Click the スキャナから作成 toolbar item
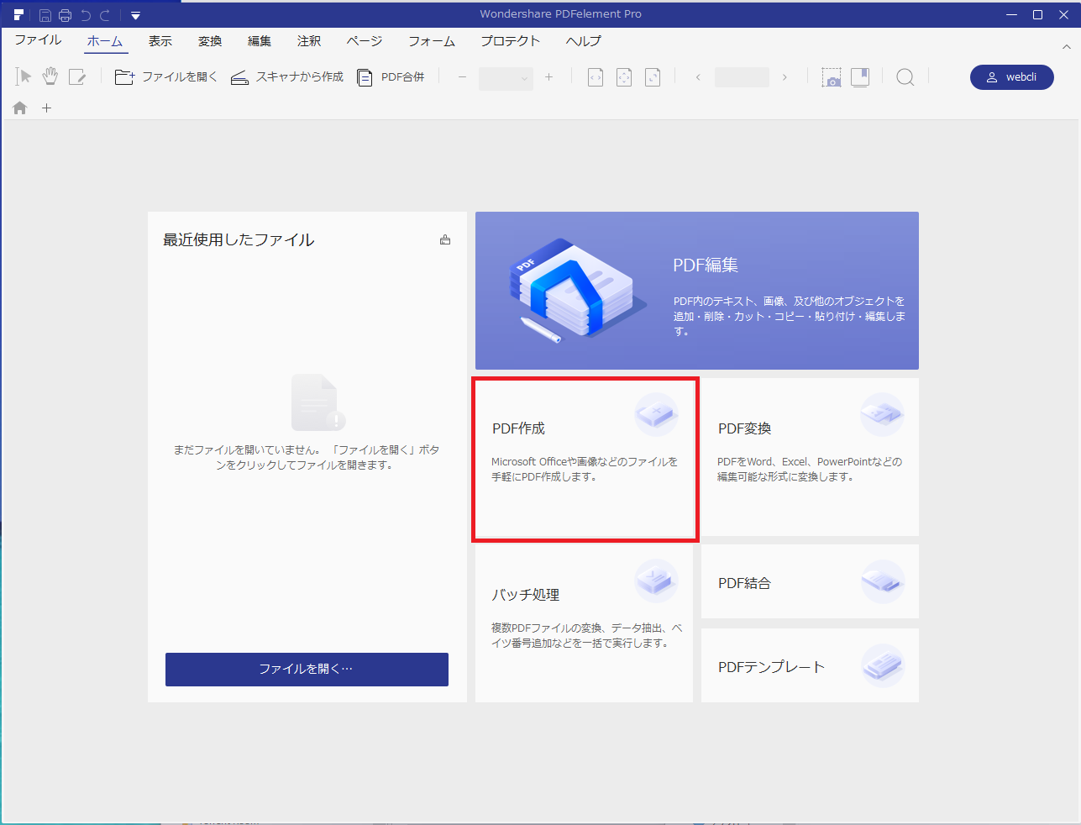This screenshot has width=1081, height=825. pyautogui.click(x=287, y=77)
